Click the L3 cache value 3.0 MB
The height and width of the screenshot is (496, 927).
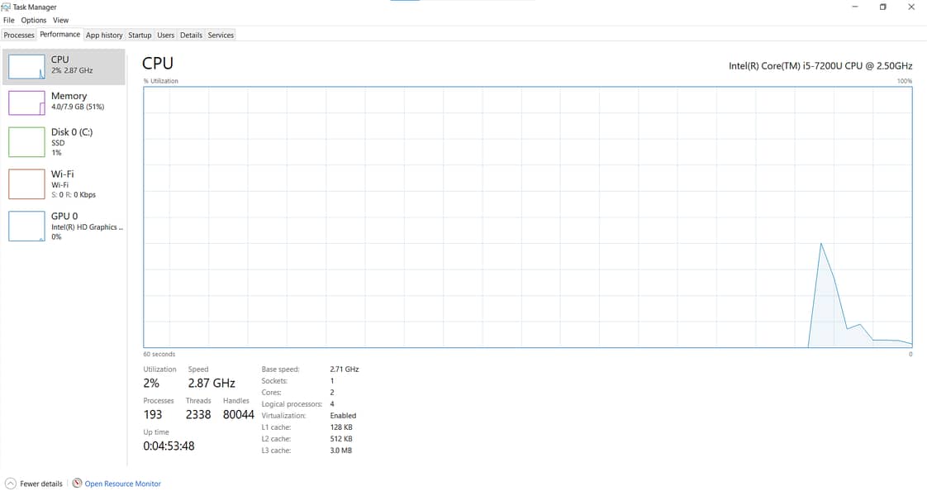pos(340,451)
